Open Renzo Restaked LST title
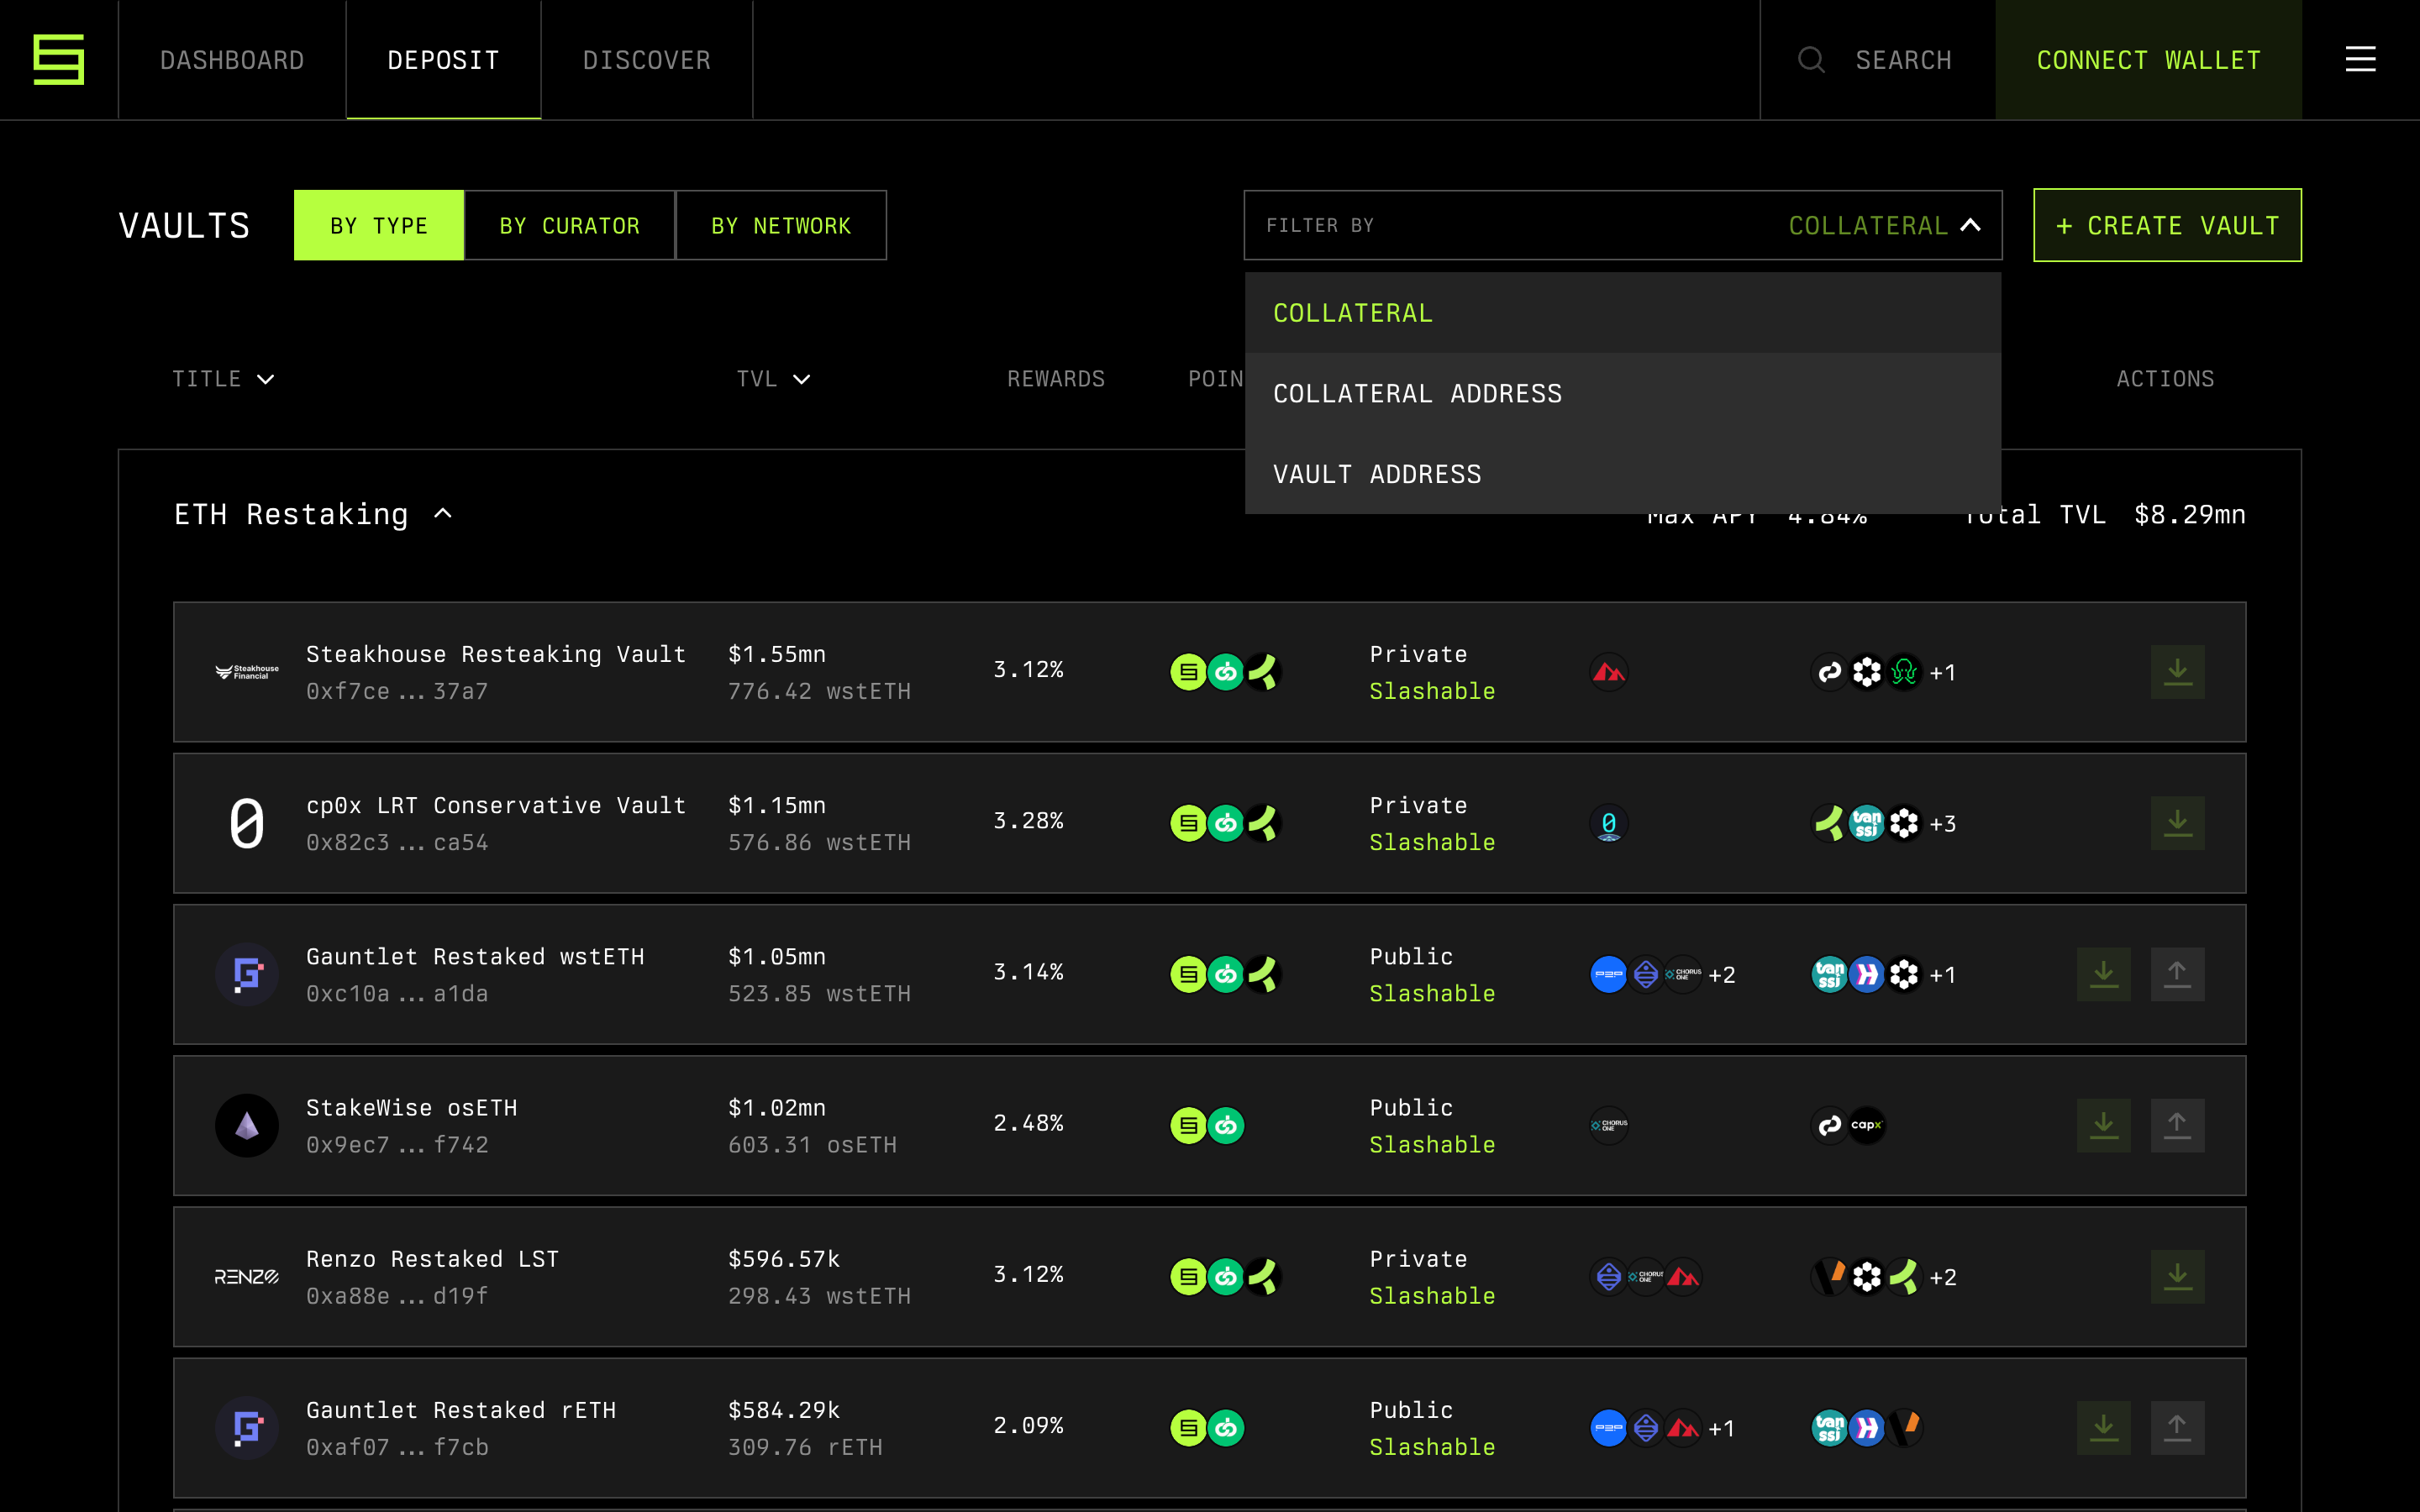Screen dimensions: 2420x1512 (x=432, y=1258)
